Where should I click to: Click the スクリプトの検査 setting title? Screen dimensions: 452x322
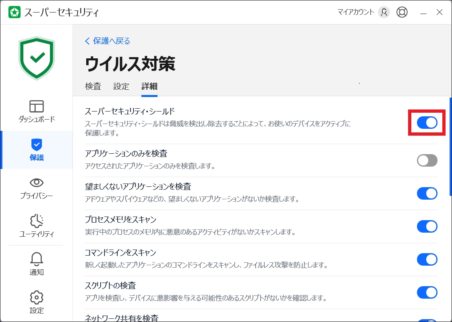coord(110,285)
